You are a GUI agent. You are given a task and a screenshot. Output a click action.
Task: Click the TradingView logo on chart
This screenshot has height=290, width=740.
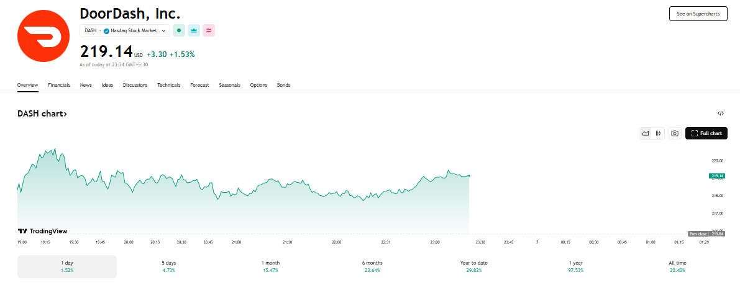point(42,231)
